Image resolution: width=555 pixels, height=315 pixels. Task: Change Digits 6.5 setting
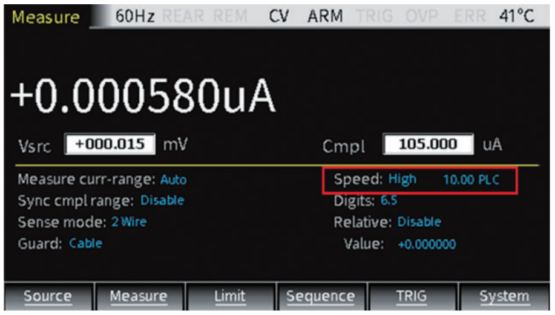389,201
